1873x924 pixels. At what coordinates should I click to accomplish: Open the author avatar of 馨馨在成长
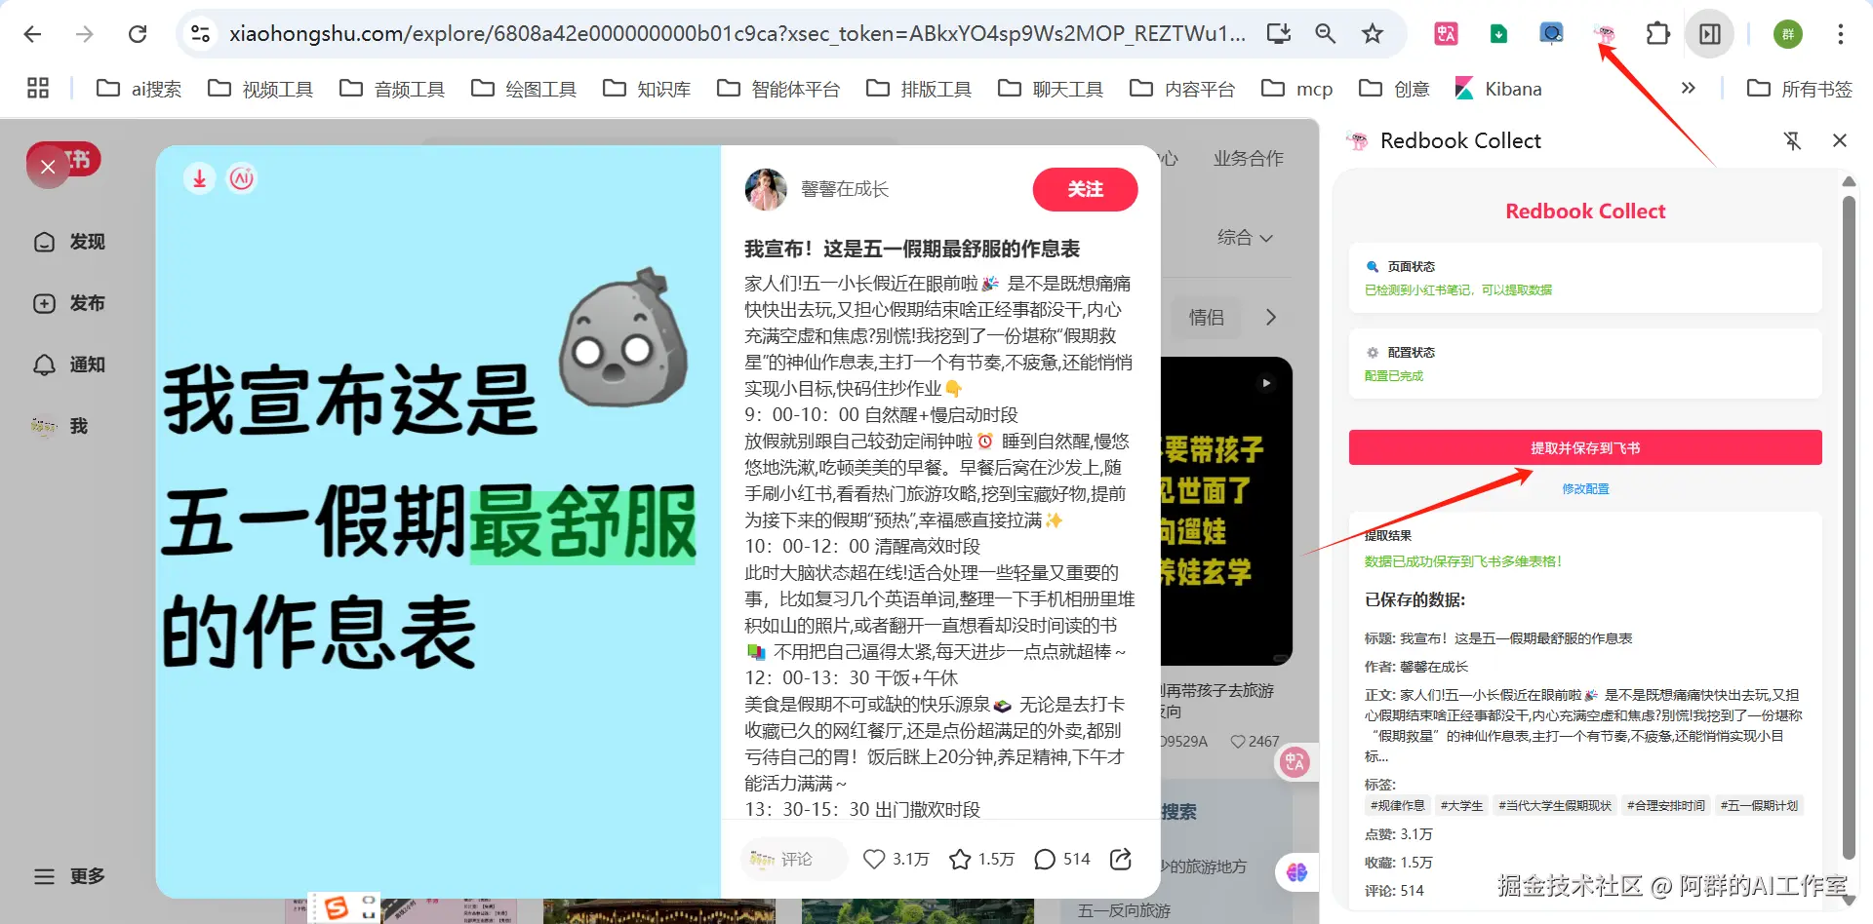pos(766,189)
